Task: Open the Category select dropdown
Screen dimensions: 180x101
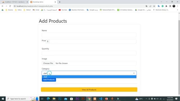Action: pyautogui.click(x=89, y=73)
